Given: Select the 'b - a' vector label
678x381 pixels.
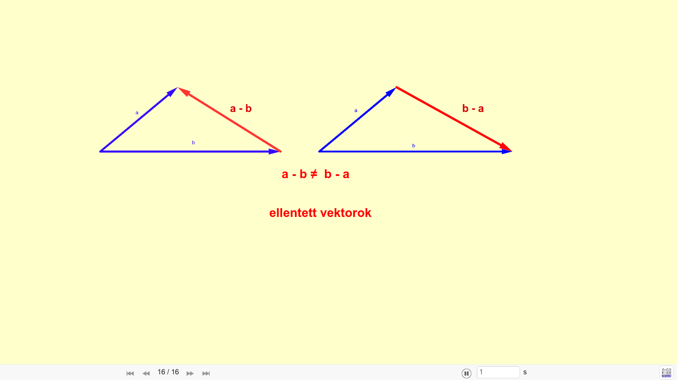Looking at the screenshot, I should point(473,108).
